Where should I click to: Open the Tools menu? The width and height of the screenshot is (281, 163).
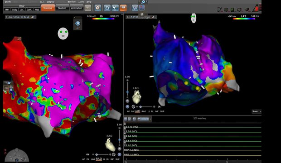[x=81, y=2]
